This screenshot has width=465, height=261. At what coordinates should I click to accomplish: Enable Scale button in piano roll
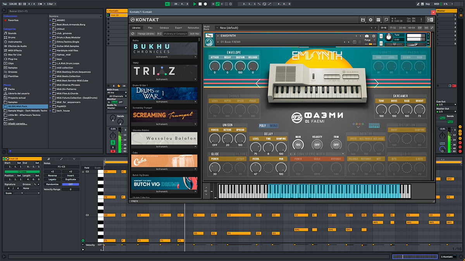[98, 168]
